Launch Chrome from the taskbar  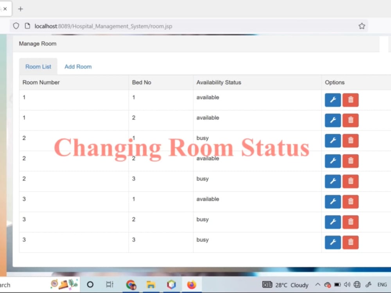click(x=131, y=285)
